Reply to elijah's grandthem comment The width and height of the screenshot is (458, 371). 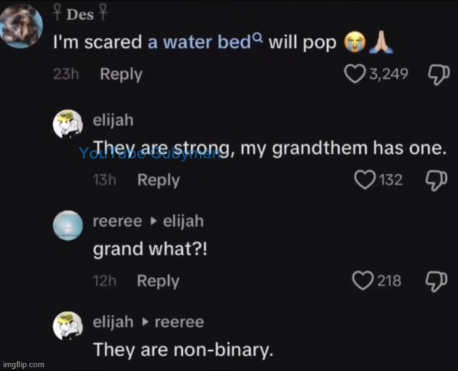click(158, 179)
